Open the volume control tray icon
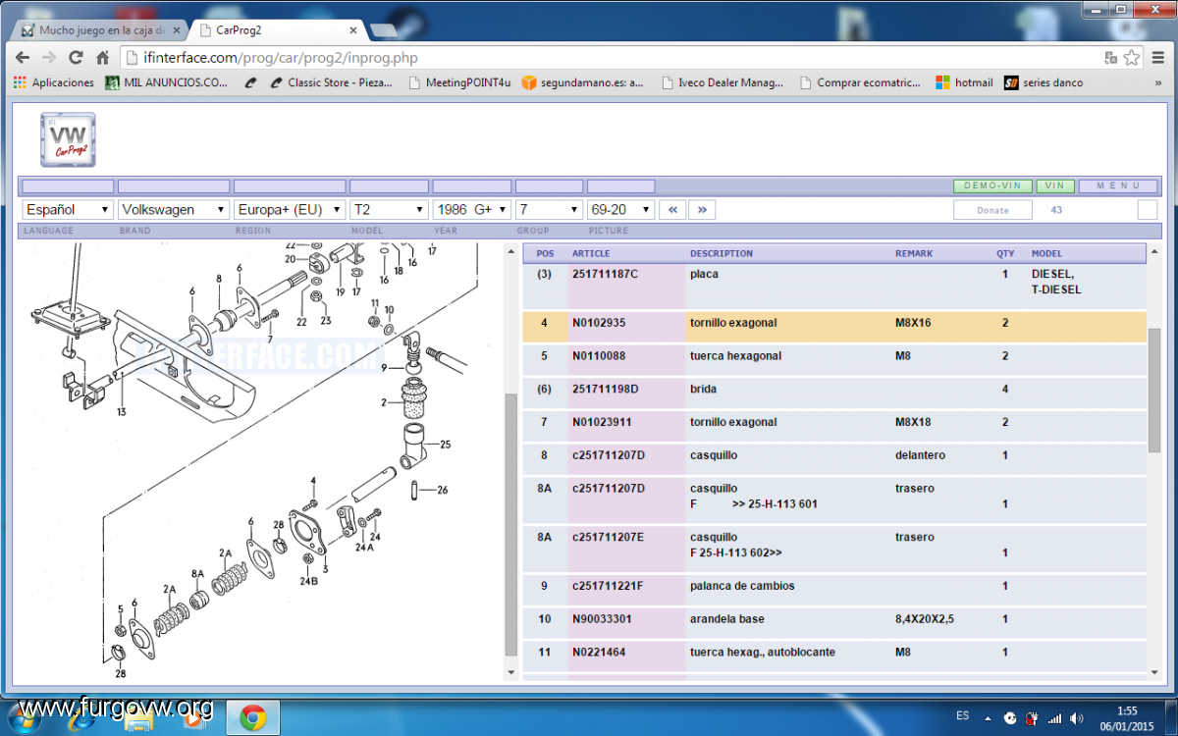This screenshot has width=1178, height=736. pyautogui.click(x=1077, y=717)
